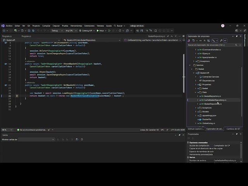Screen dimensions: 248x186
Task: Collapse the Opciones avanzadas property section
Action: (x=188, y=143)
